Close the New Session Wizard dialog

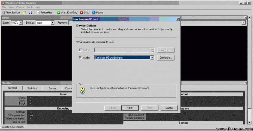point(178,19)
